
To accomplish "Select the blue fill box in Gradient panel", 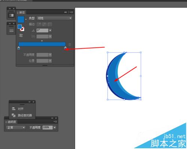I will (x=20, y=27).
